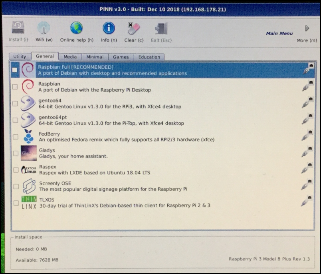Click 'Gladys, your home assistant.' text
This screenshot has height=274, width=321.
[x=73, y=156]
